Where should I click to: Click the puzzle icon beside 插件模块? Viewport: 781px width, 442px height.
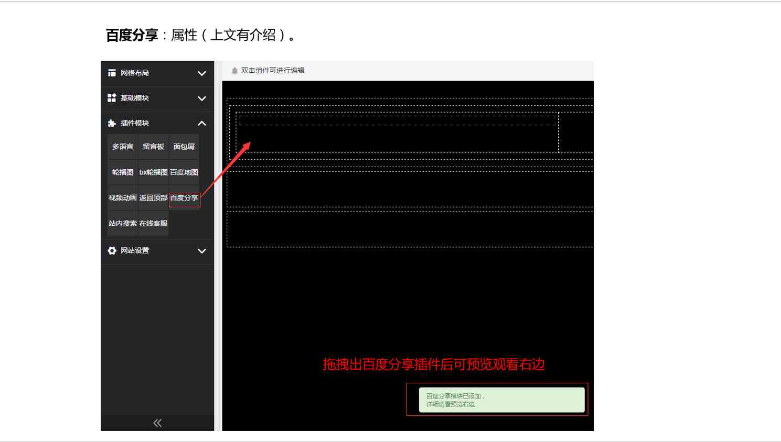112,123
